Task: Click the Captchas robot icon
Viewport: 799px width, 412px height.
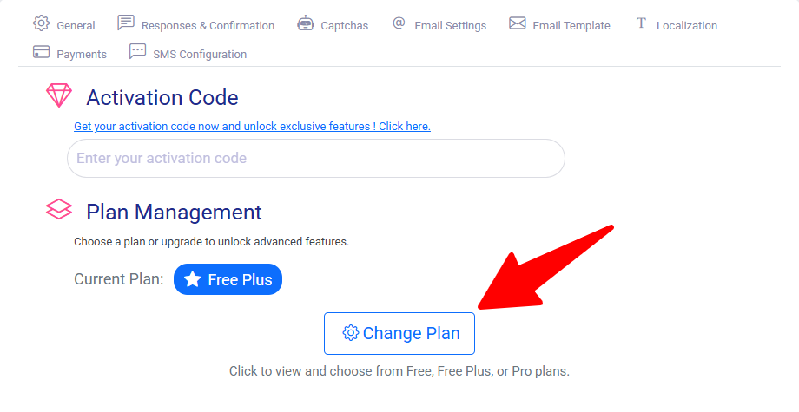Action: coord(305,23)
